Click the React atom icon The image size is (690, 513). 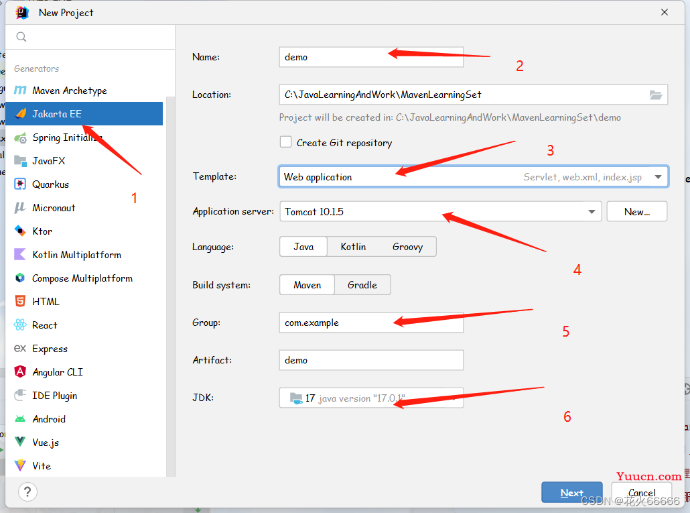[20, 325]
